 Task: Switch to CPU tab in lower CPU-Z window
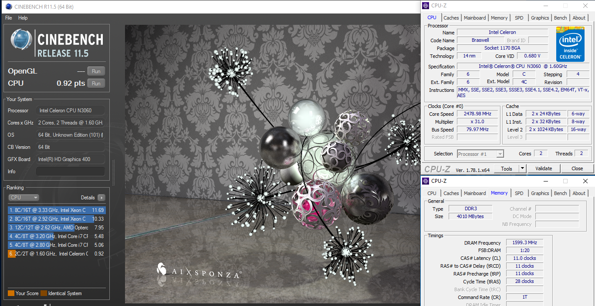432,193
